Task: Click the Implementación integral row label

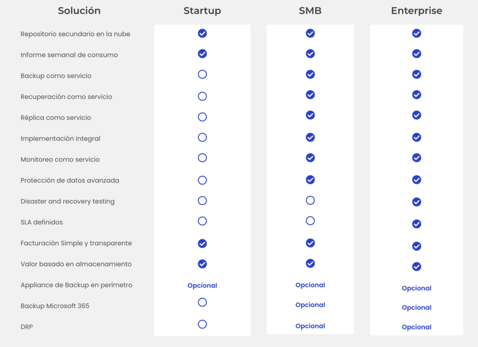Action: point(60,139)
